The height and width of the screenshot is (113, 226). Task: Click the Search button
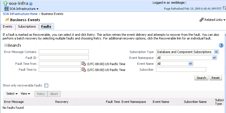[201, 78]
